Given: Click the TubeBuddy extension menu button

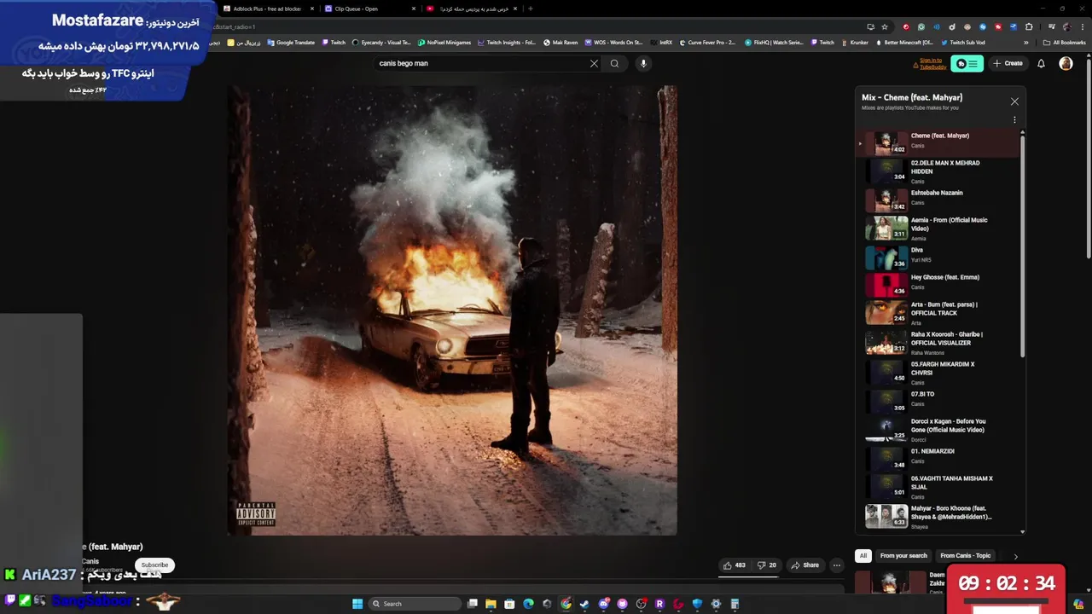Looking at the screenshot, I should coord(967,63).
